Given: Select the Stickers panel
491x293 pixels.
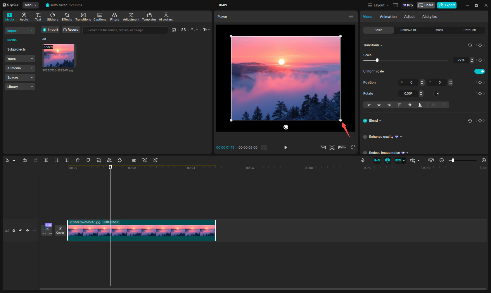Looking at the screenshot, I should point(53,16).
